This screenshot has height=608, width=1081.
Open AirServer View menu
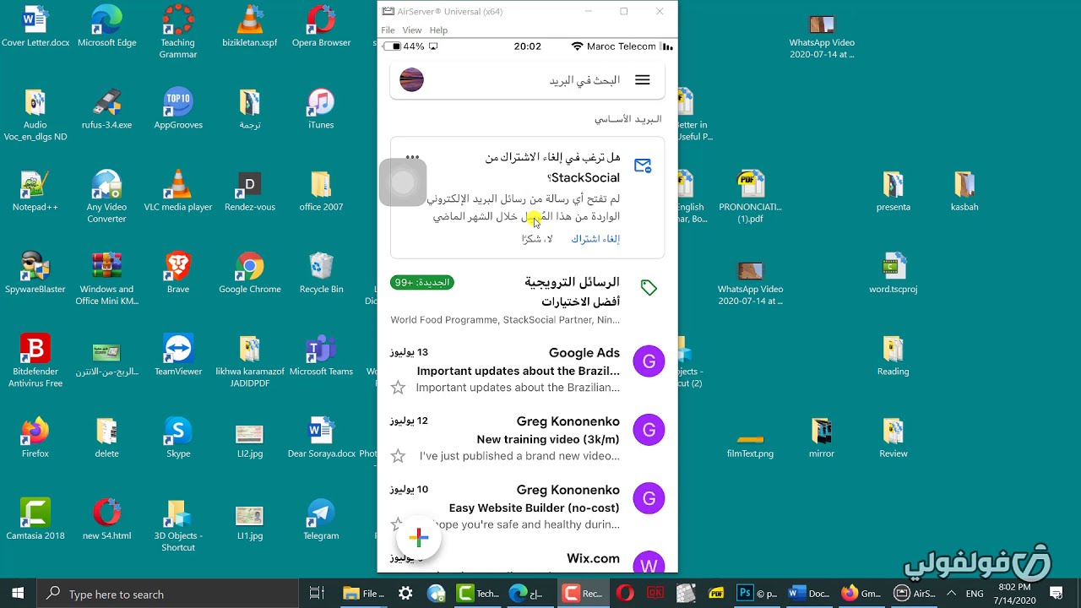pos(412,30)
